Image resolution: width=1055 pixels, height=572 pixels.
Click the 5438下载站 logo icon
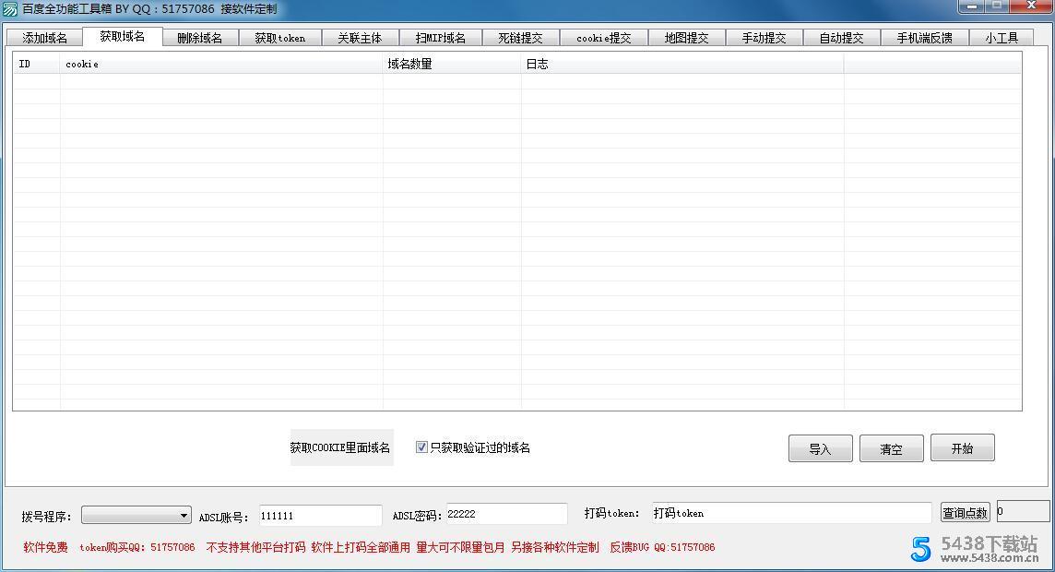point(919,549)
